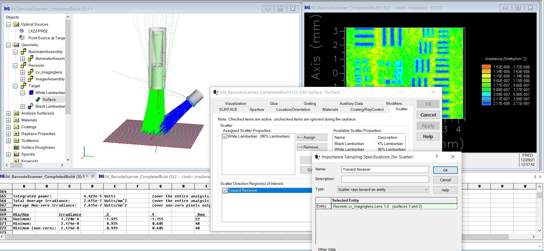Click the orange top irradiance legend swatch
This screenshot has height=251, width=544.
coord(486,67)
